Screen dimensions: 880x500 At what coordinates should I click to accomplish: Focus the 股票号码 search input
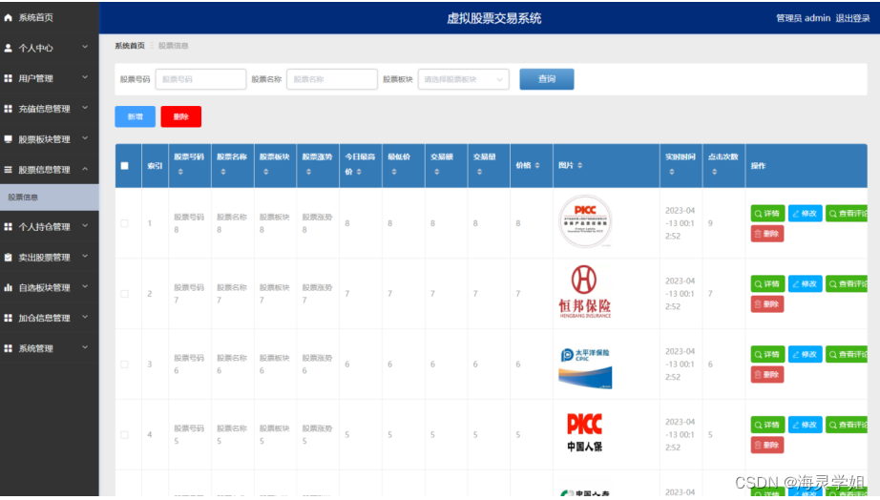tap(201, 79)
